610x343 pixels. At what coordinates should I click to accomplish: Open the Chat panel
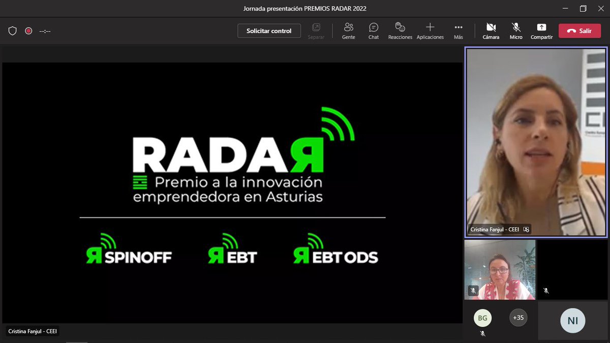pos(373,30)
